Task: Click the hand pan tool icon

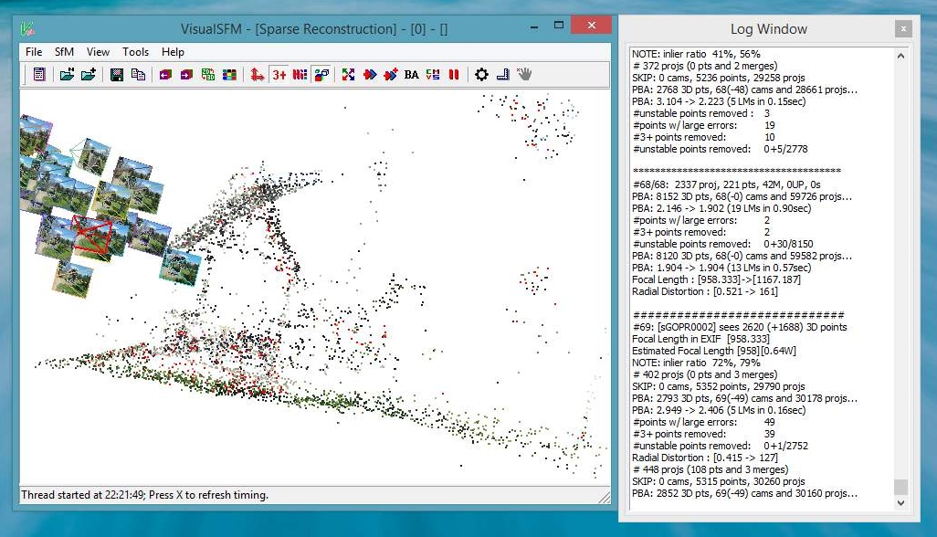Action: point(524,75)
